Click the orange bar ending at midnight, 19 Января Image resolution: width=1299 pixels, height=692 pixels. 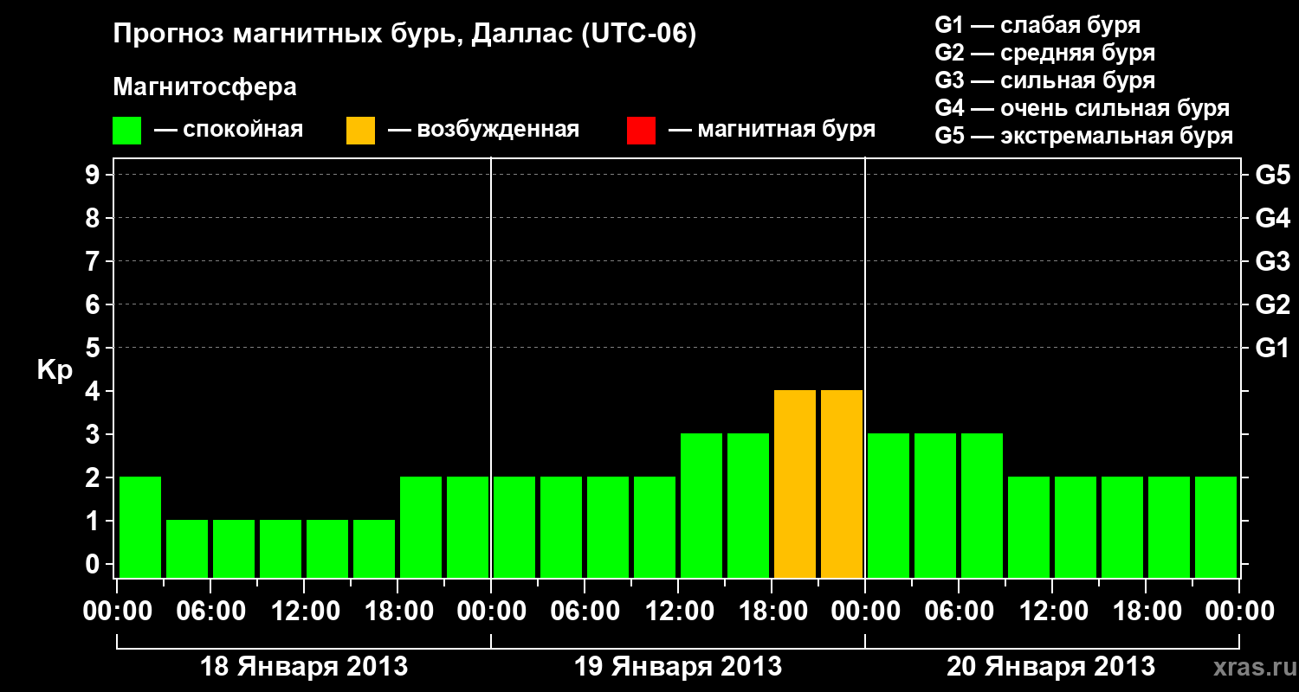click(842, 484)
